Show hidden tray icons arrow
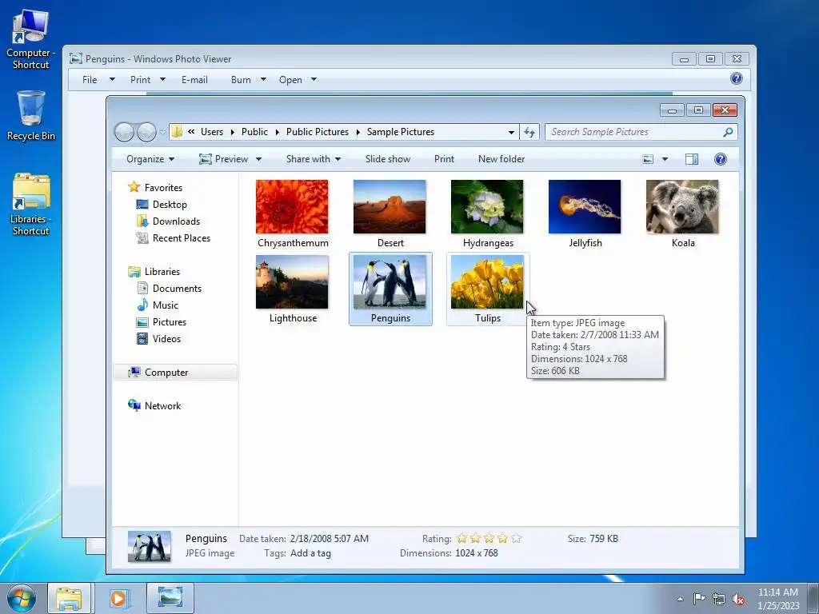 click(680, 599)
